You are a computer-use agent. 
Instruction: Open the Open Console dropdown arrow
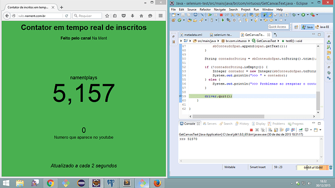(x=320, y=130)
